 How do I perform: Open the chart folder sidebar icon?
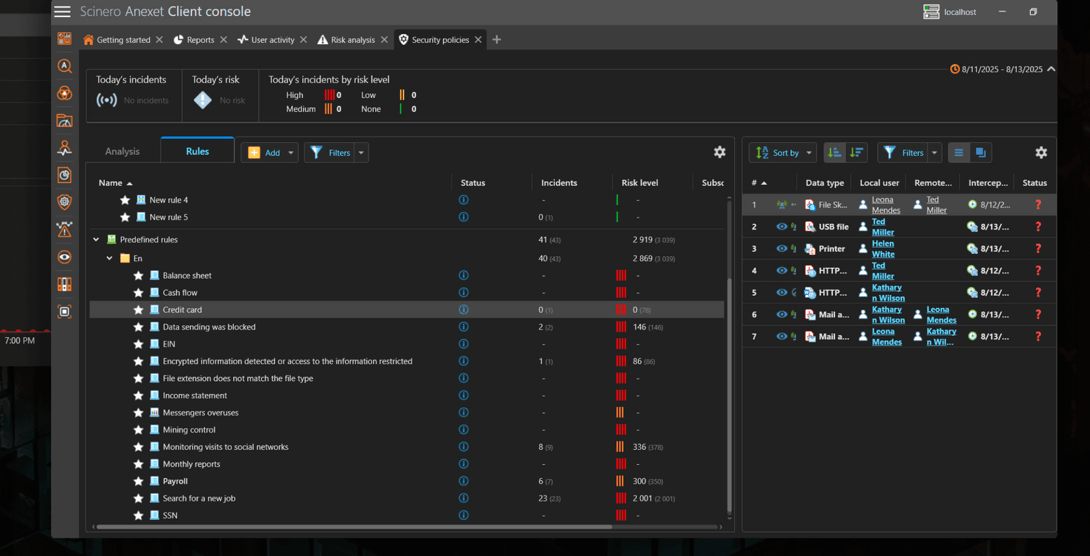pyautogui.click(x=65, y=121)
